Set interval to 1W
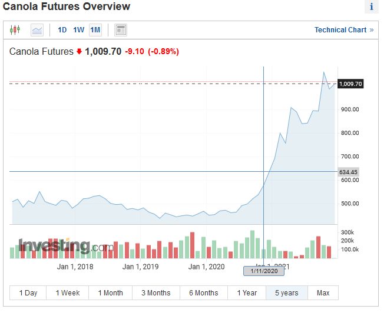The height and width of the screenshot is (316, 387). [78, 29]
